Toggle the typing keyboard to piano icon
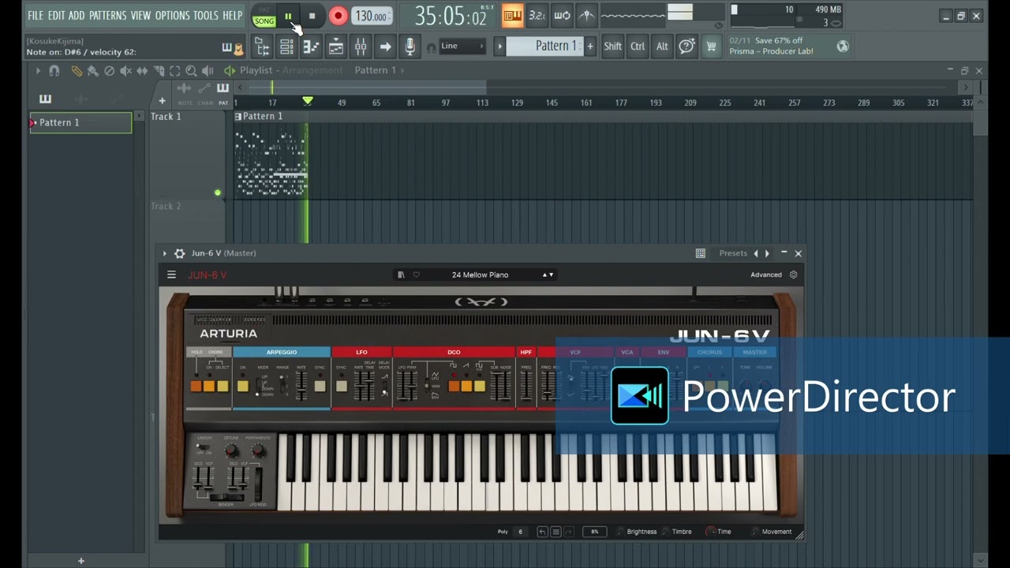Image resolution: width=1010 pixels, height=568 pixels. tap(512, 15)
